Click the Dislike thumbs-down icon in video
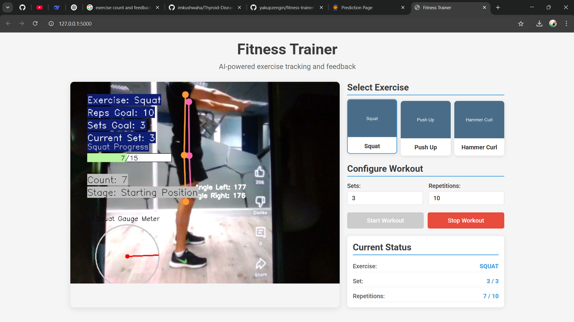The image size is (574, 322). coord(260,201)
